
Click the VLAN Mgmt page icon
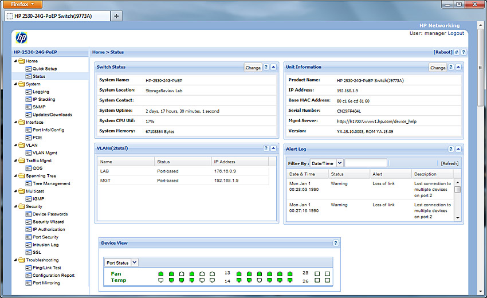click(x=28, y=153)
